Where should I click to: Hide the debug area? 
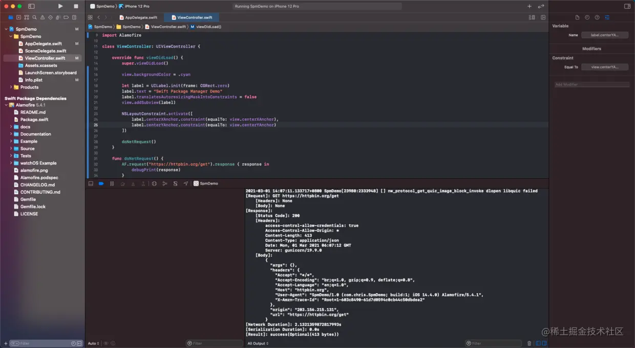click(91, 183)
